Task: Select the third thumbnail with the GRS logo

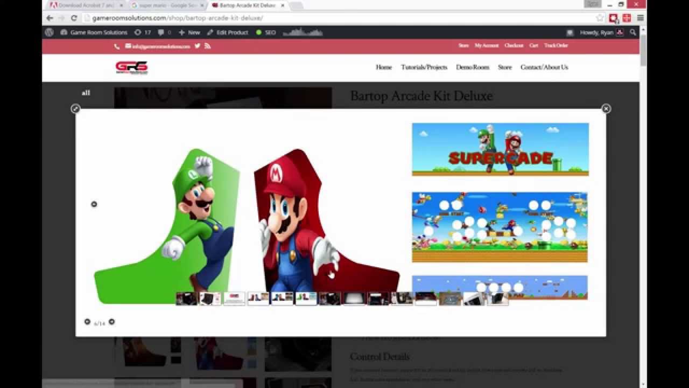Action: pos(234,299)
